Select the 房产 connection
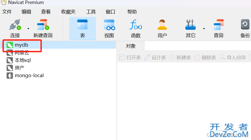Image resolution: width=251 pixels, height=140 pixels. click(x=20, y=68)
